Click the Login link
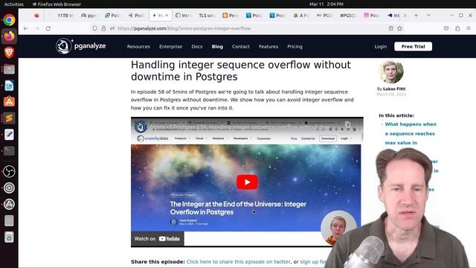The width and height of the screenshot is (476, 268). 380,46
